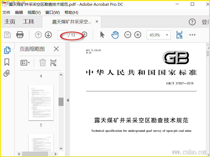210x157 pixels.
Task: Click thumbnail panel scroll down arrow
Action: pos(61,148)
